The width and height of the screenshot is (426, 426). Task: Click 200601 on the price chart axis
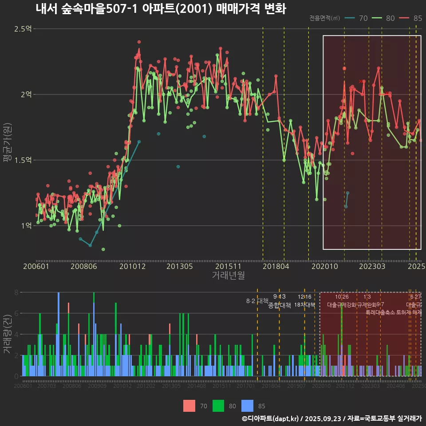tap(36, 266)
